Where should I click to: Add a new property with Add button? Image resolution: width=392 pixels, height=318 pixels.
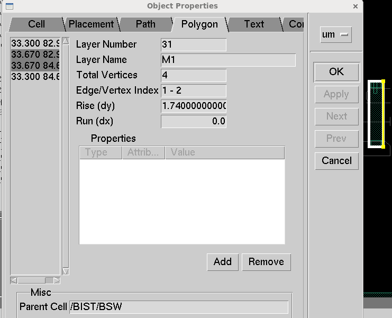[x=222, y=262]
